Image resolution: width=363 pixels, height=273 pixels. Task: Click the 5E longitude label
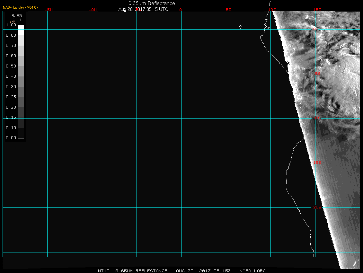pyautogui.click(x=228, y=10)
